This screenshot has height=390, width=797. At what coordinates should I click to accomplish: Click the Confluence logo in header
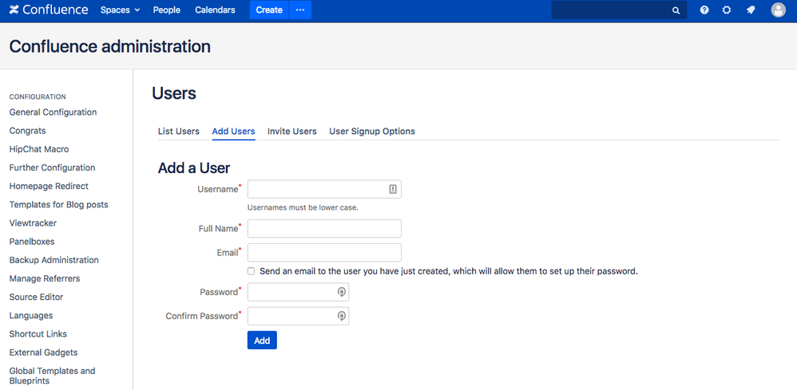point(49,10)
